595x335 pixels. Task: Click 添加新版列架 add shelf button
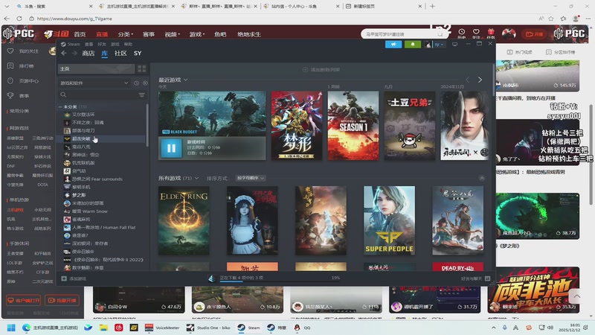click(x=321, y=69)
